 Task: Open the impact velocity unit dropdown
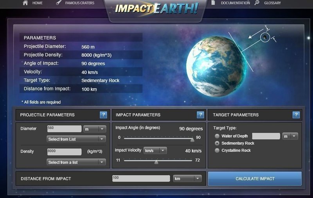(x=155, y=151)
